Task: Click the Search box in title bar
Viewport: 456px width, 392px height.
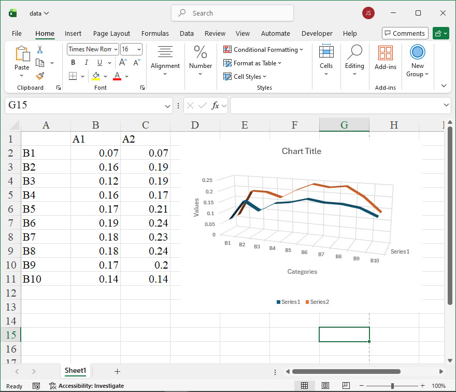Action: (232, 13)
